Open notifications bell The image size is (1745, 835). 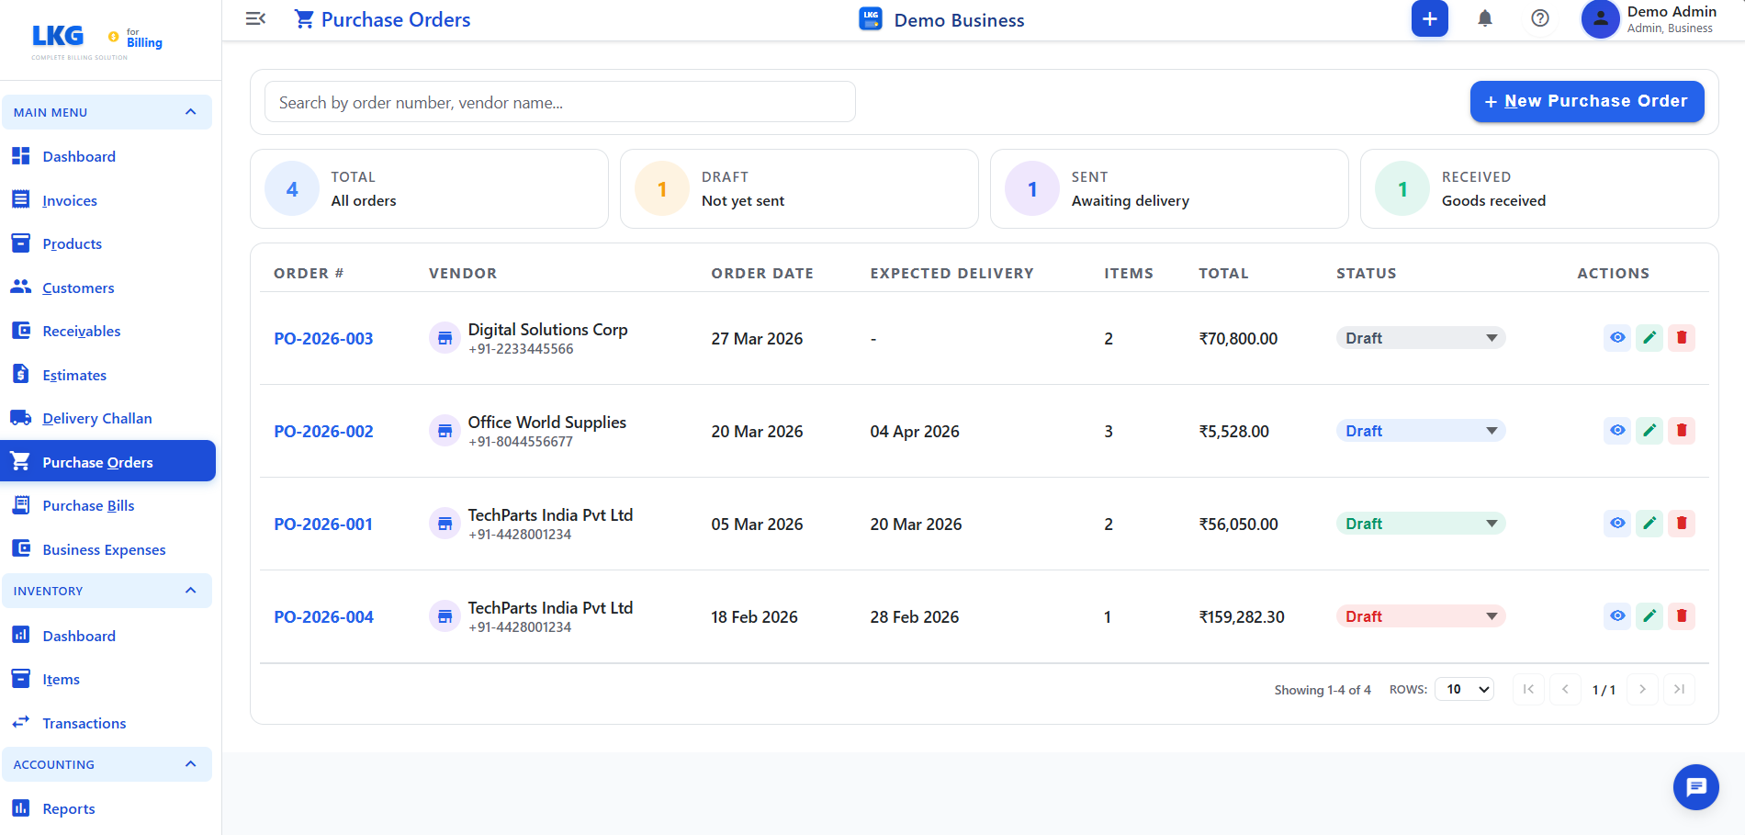click(1484, 19)
